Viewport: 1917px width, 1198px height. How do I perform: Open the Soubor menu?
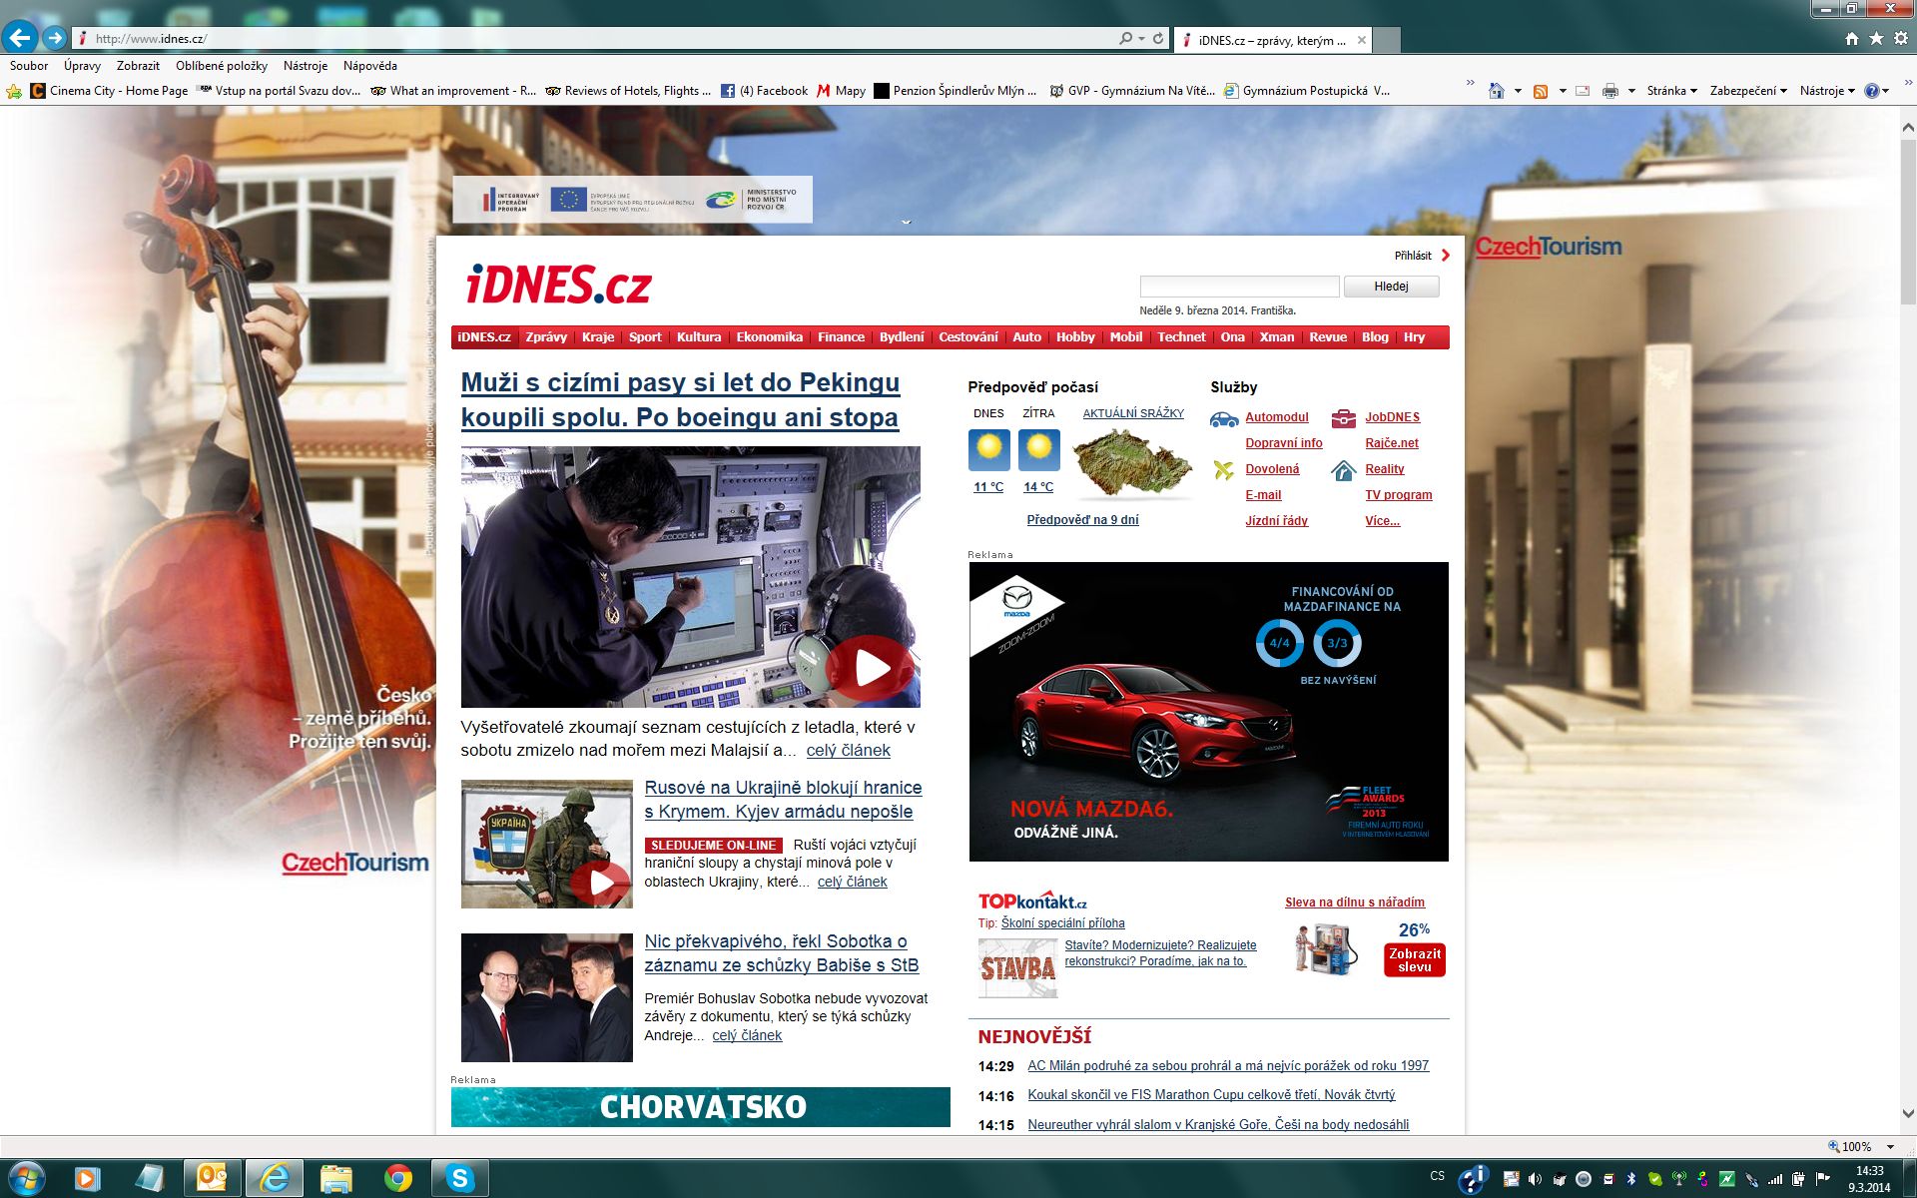(x=29, y=66)
